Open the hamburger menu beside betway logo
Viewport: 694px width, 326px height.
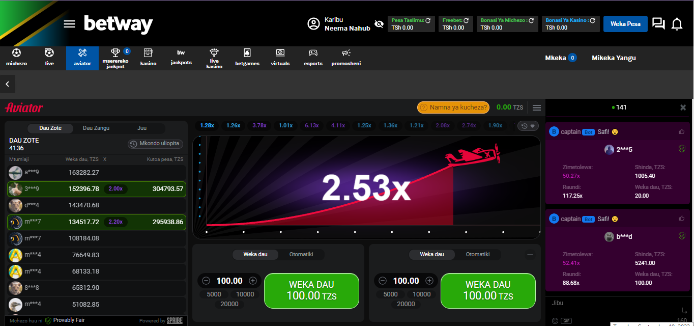point(69,24)
